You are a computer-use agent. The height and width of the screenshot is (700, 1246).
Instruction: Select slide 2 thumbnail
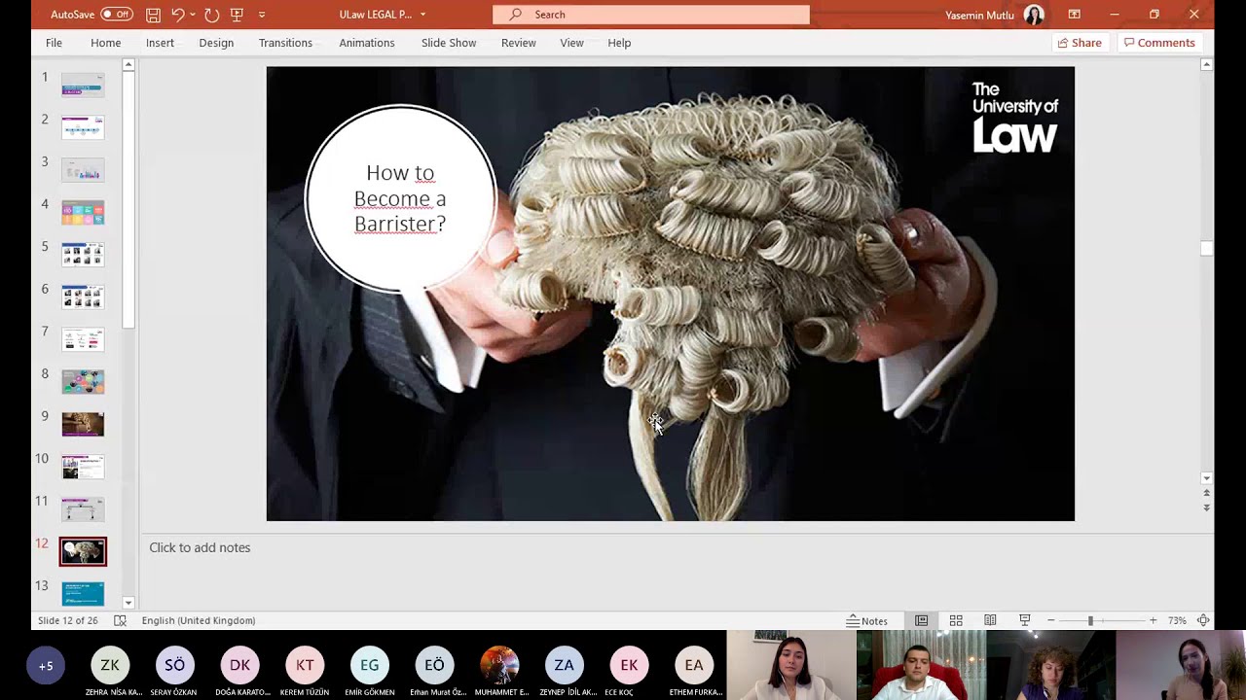pyautogui.click(x=83, y=127)
